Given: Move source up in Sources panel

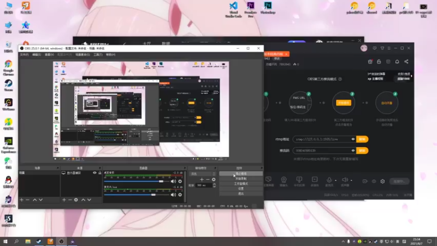Looking at the screenshot, I should point(83,200).
